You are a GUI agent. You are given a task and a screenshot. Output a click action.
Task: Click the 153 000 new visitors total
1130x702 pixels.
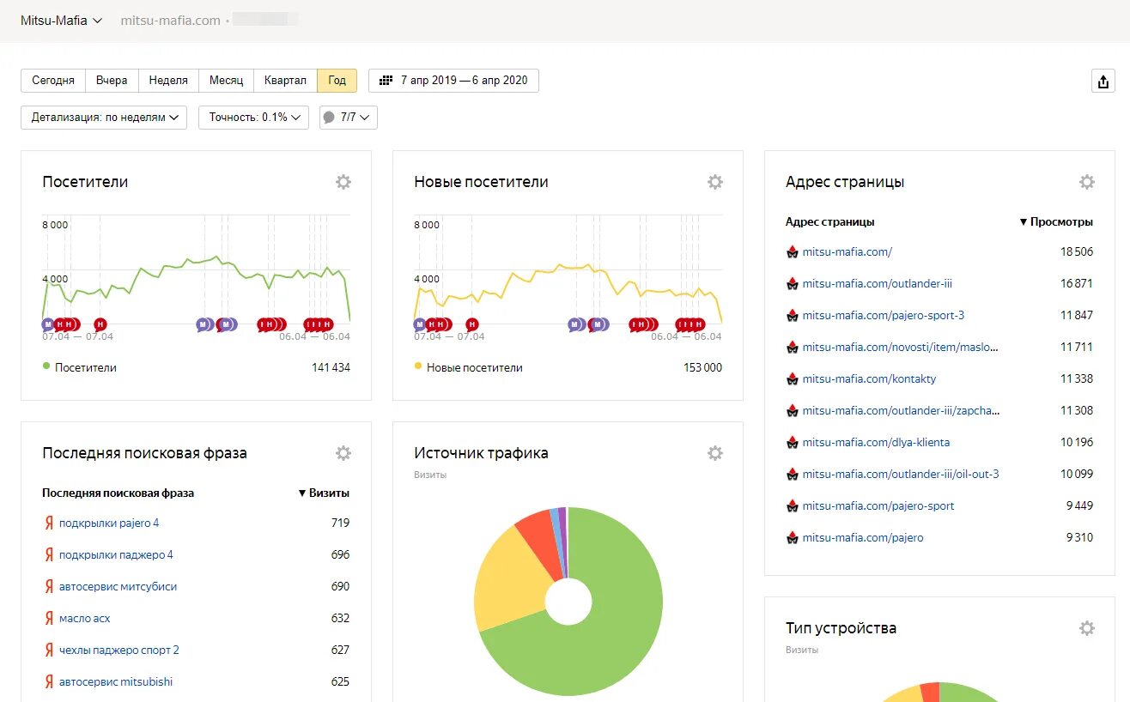coord(702,367)
